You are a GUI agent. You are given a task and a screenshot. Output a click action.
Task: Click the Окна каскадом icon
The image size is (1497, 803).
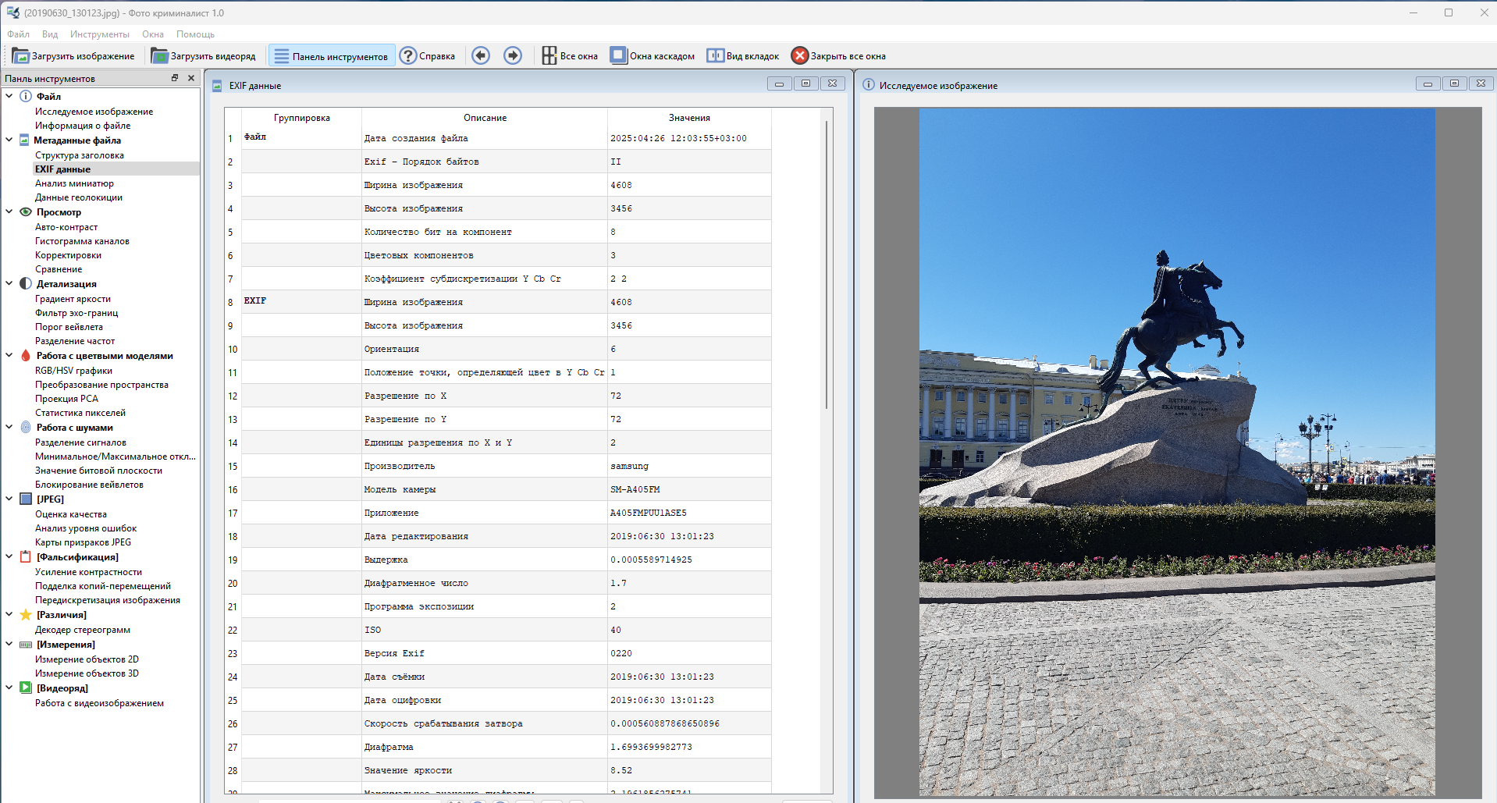618,55
